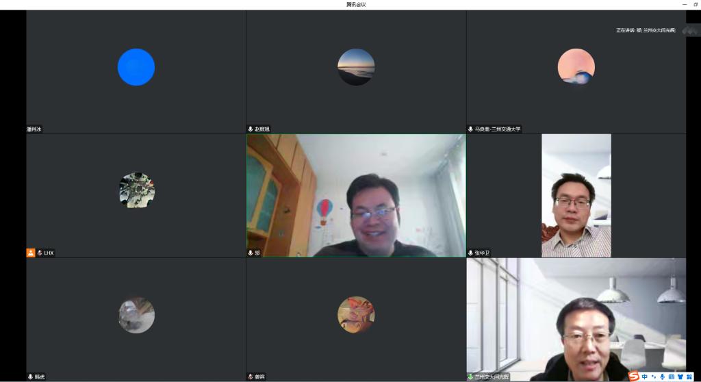Screen dimensions: 701x382
Task: Restore down the meeting window
Action: tap(696, 4)
